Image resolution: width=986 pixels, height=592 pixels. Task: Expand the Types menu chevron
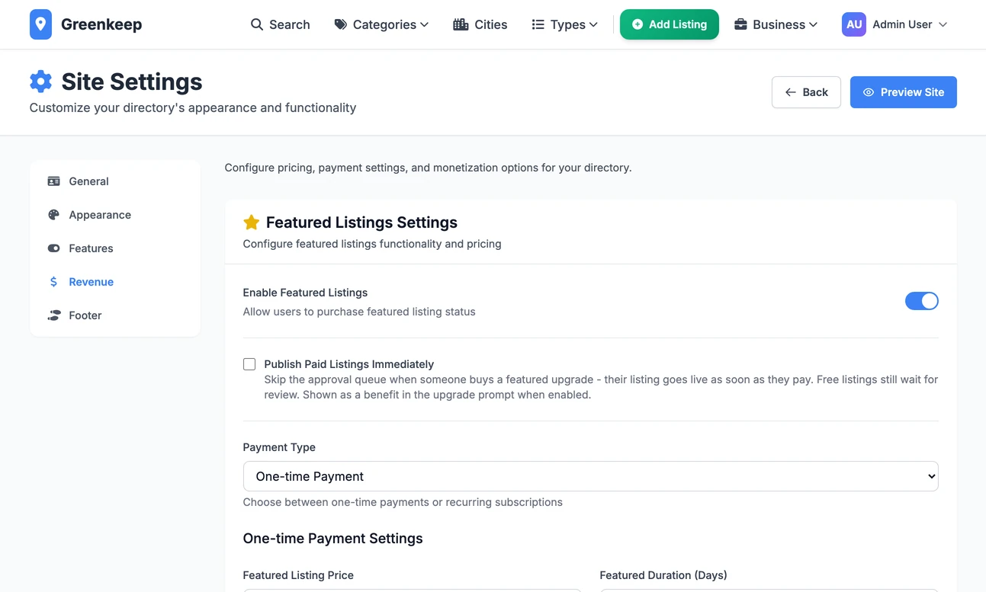594,25
